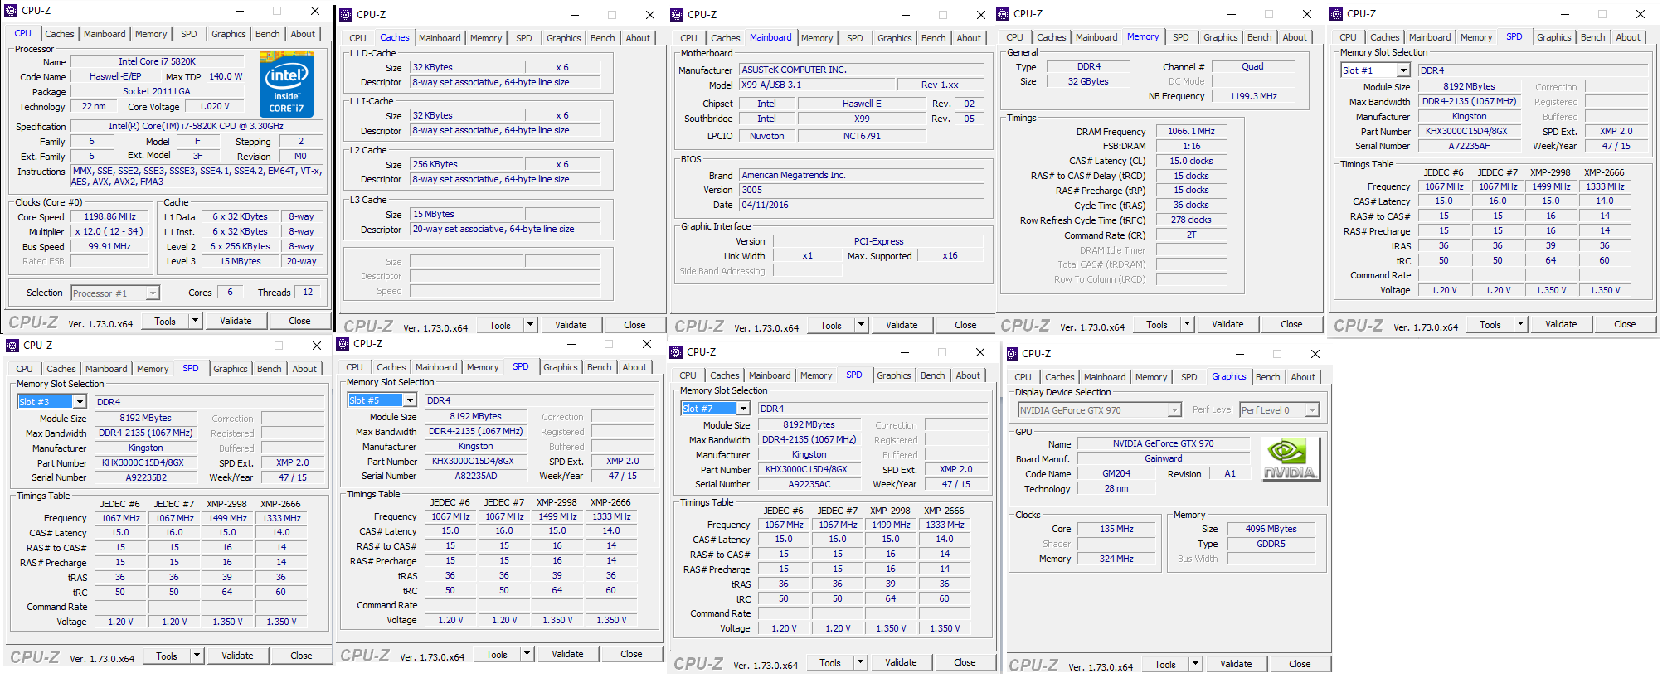Viewport: 1677px width, 678px height.
Task: Switch to Mainboard tab in Caches window
Action: point(440,38)
